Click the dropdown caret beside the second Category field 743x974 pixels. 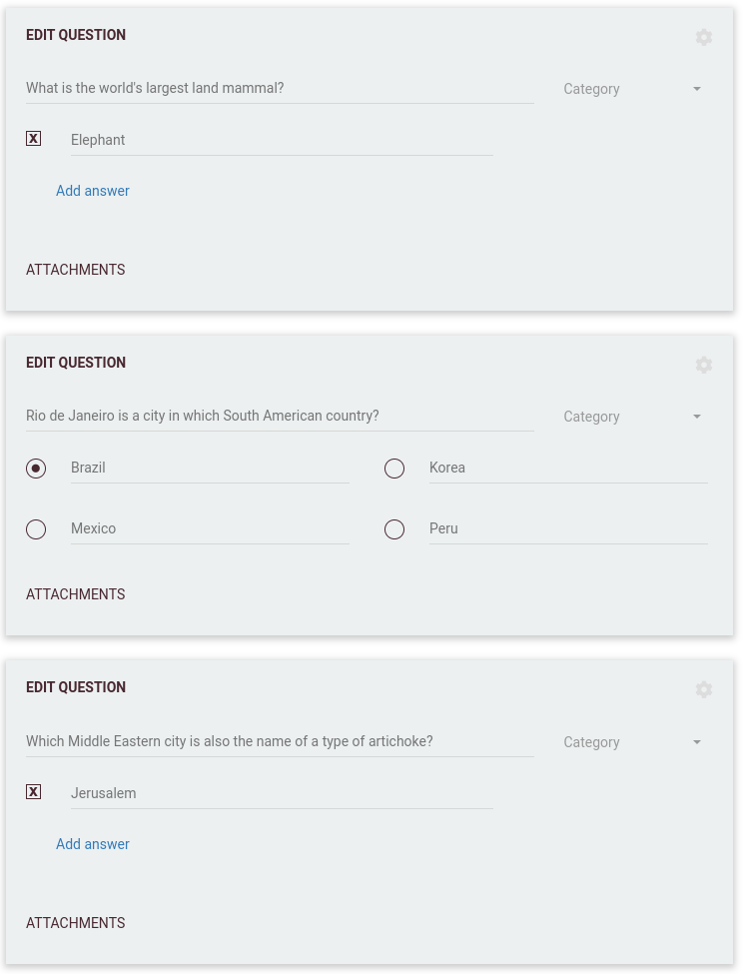point(697,417)
